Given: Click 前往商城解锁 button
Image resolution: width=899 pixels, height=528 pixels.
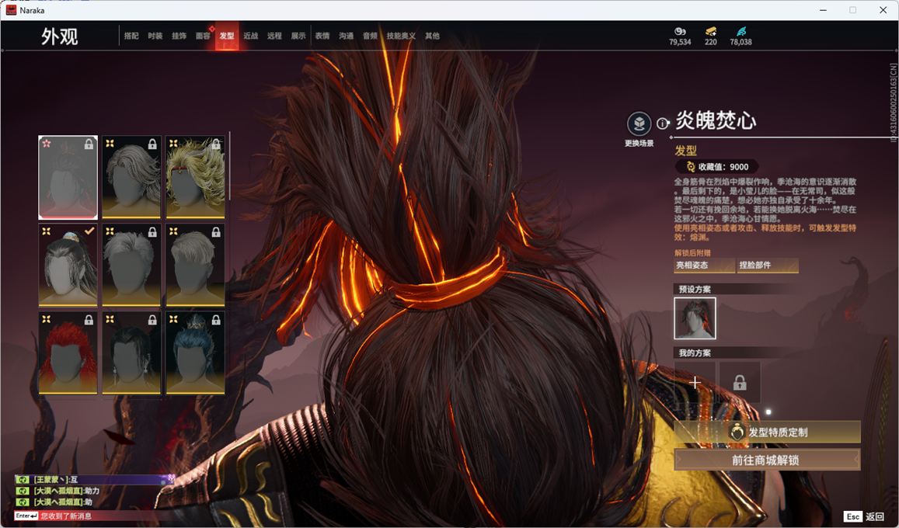Looking at the screenshot, I should pos(767,460).
